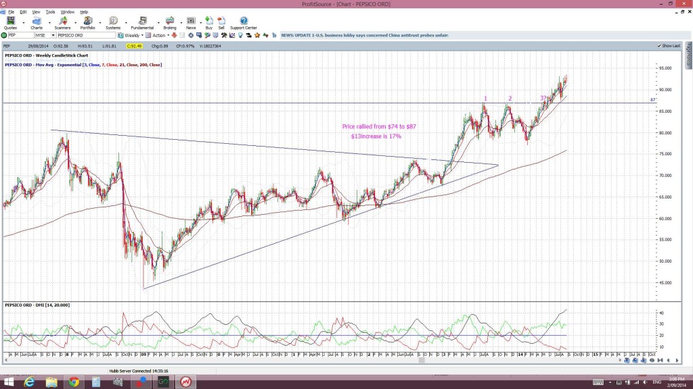Click the red down-arrow icon after Action
693x389 pixels.
pos(174,35)
